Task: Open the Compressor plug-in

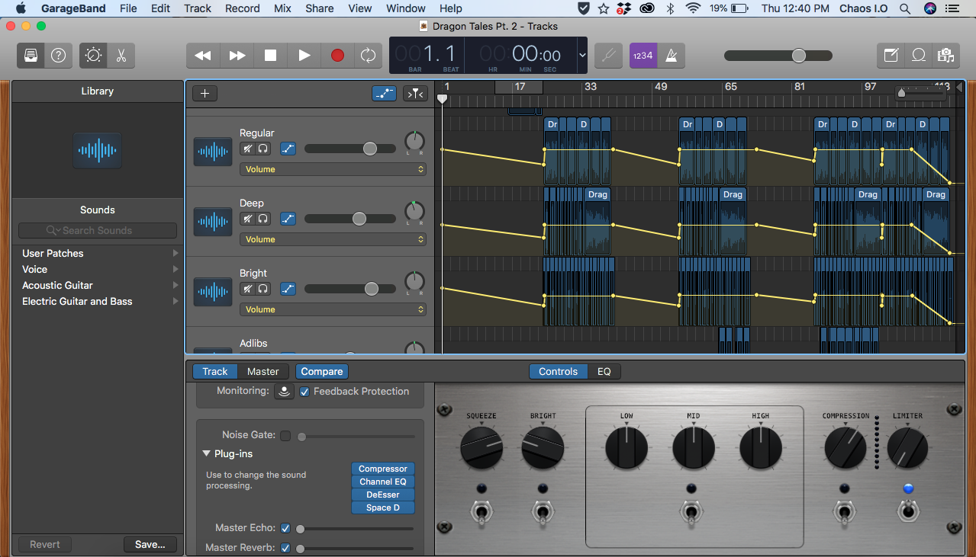Action: [x=383, y=469]
